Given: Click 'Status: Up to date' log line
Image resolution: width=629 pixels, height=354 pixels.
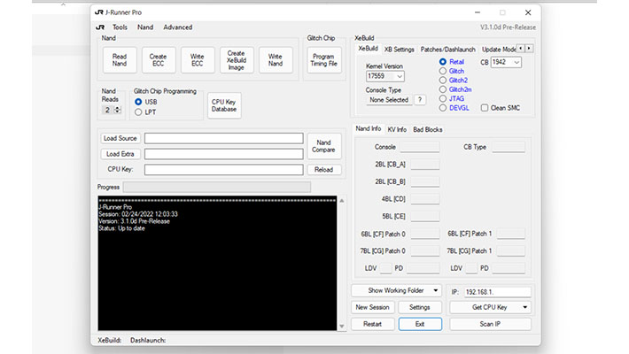Looking at the screenshot, I should pos(121,228).
